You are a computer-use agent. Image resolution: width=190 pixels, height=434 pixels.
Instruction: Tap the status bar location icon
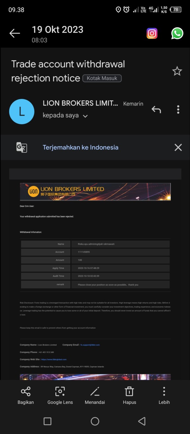(118, 10)
